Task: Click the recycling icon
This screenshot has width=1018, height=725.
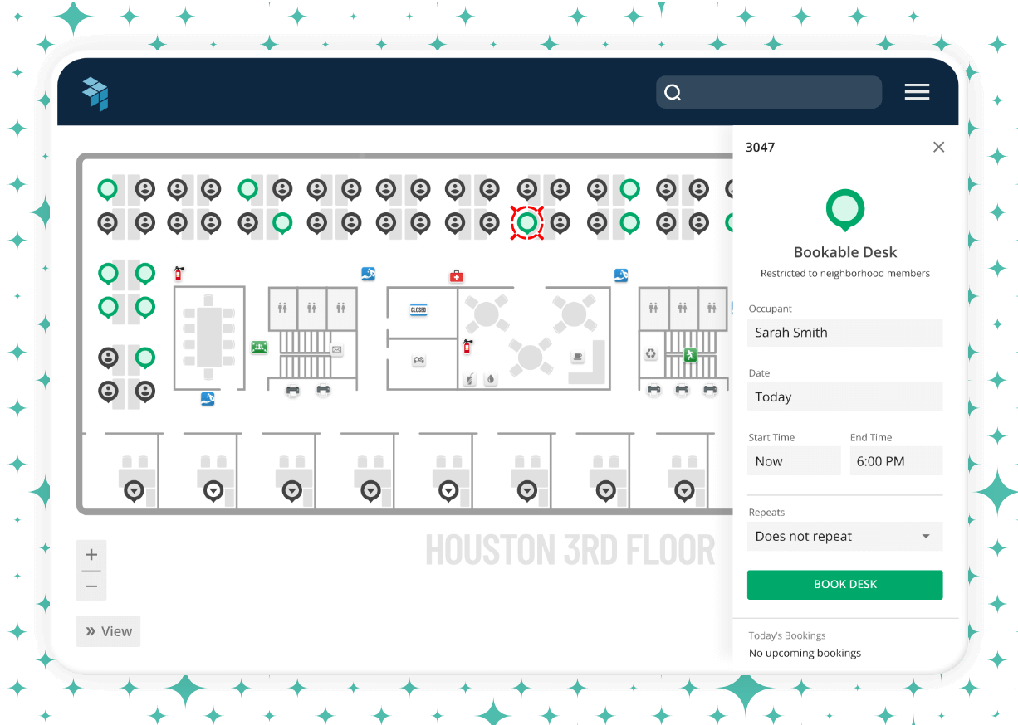Action: tap(651, 354)
